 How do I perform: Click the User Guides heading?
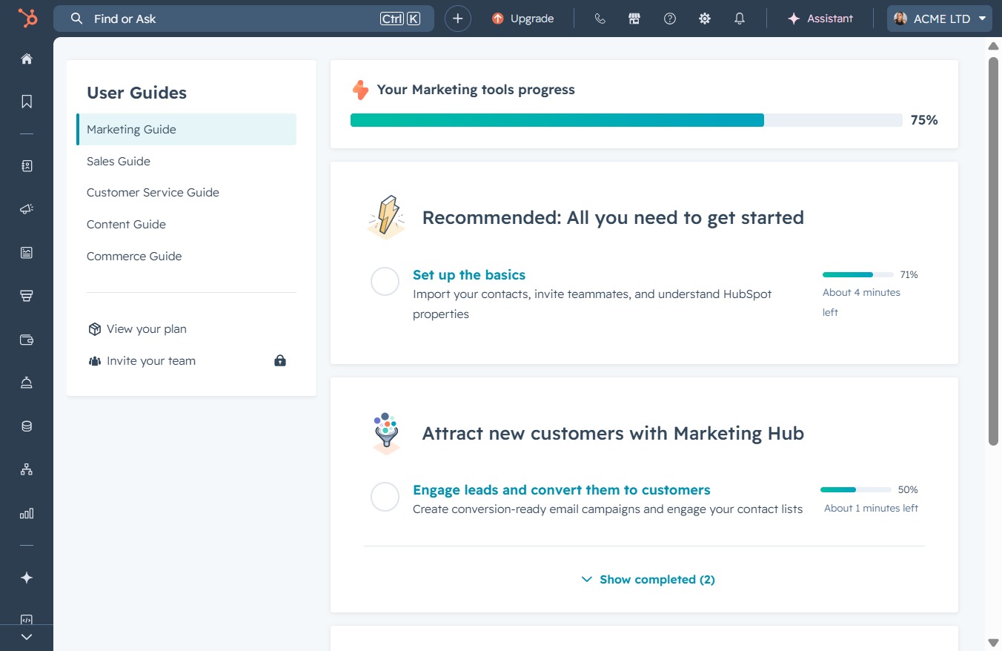point(136,93)
